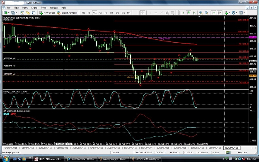Switch to N2trader taskbar window
The width and height of the screenshot is (259, 162).
click(48, 159)
